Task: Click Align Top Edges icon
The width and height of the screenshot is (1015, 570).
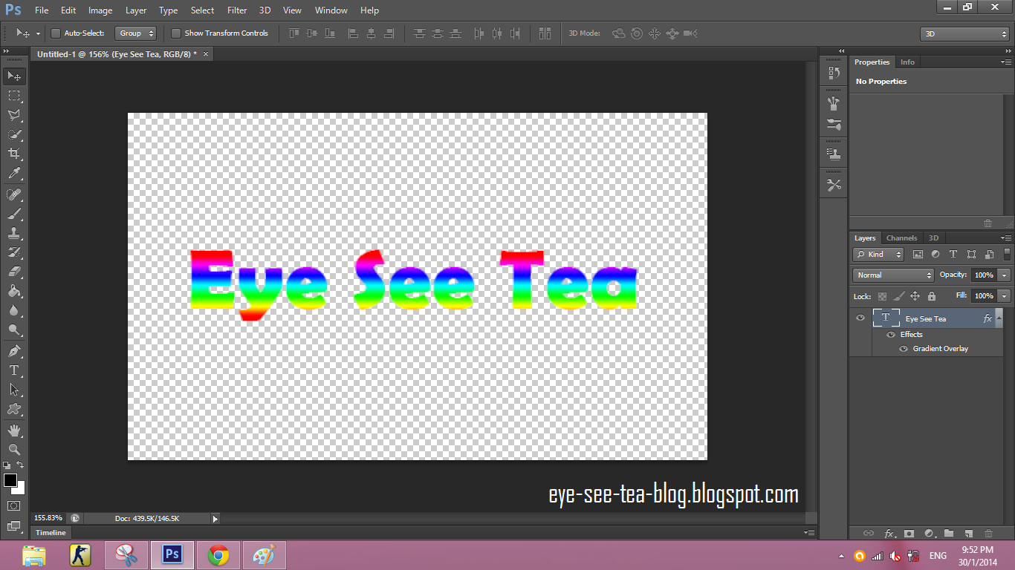Action: coord(294,33)
